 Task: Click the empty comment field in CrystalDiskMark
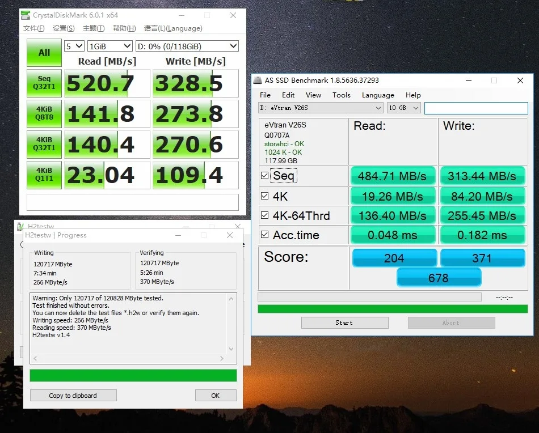pos(133,202)
